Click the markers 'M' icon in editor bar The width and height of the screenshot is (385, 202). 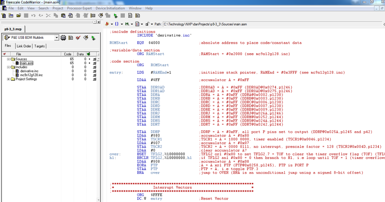pos(127,24)
